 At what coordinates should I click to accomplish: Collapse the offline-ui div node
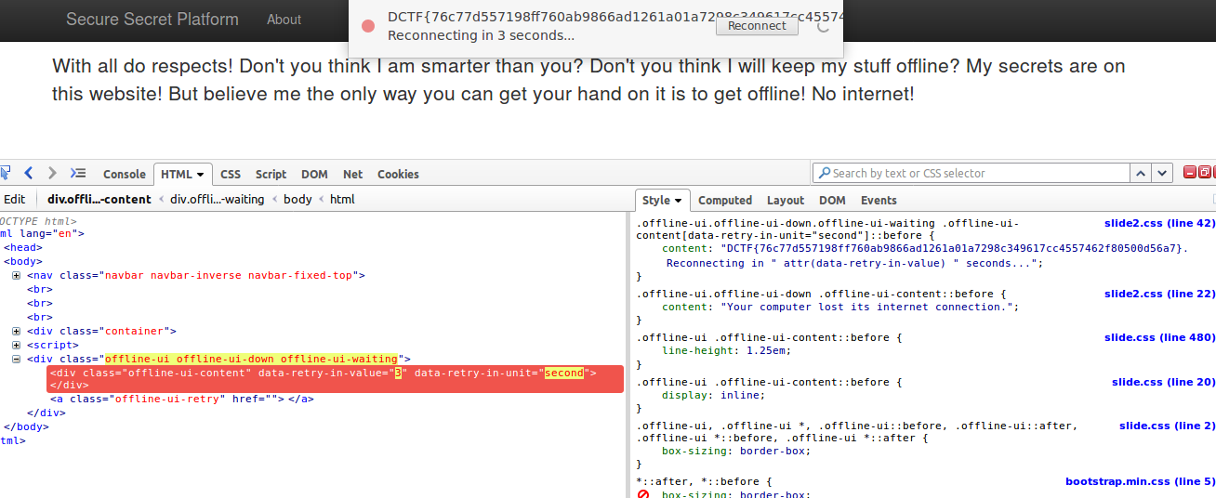click(17, 360)
